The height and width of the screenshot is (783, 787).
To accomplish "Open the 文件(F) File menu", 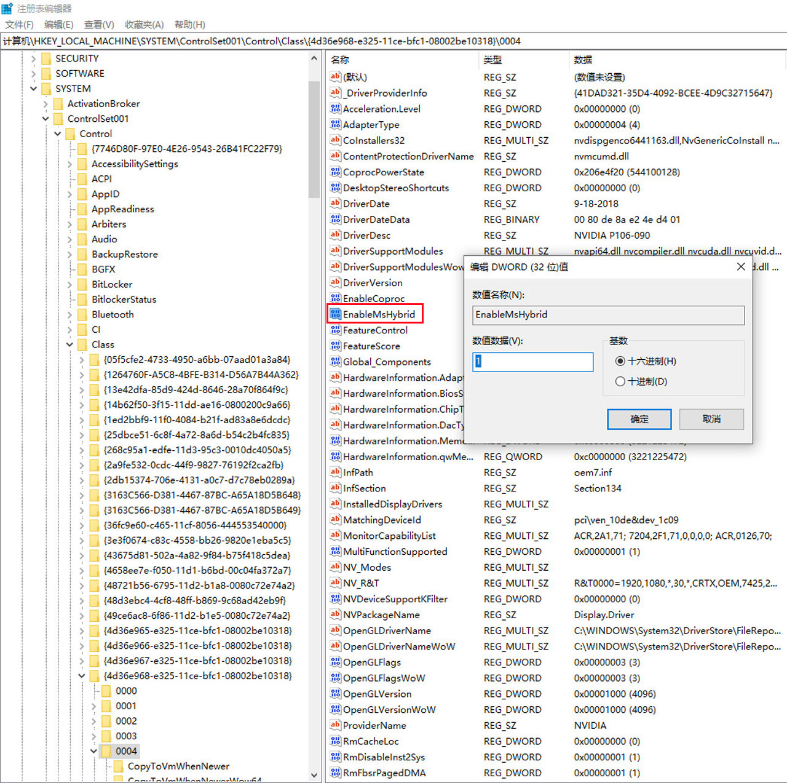I will point(19,25).
